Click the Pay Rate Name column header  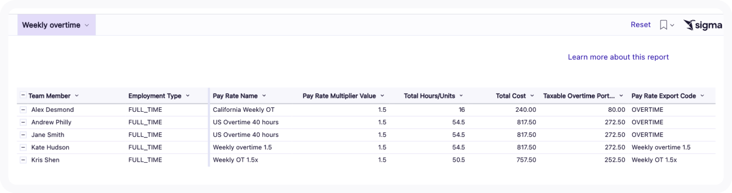click(x=235, y=96)
